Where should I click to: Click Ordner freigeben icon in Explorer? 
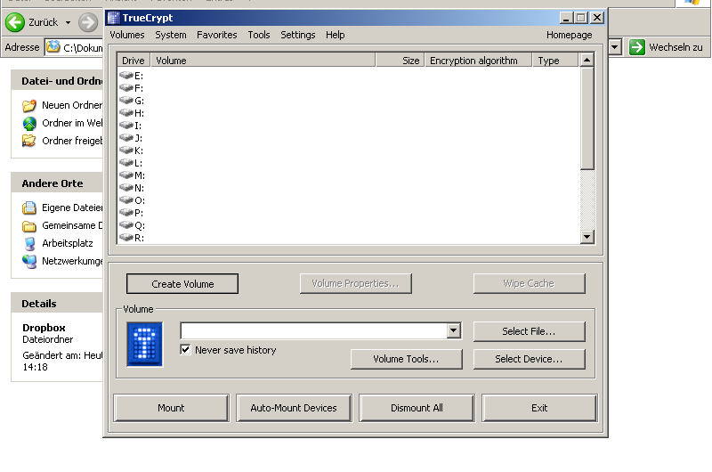pyautogui.click(x=29, y=141)
